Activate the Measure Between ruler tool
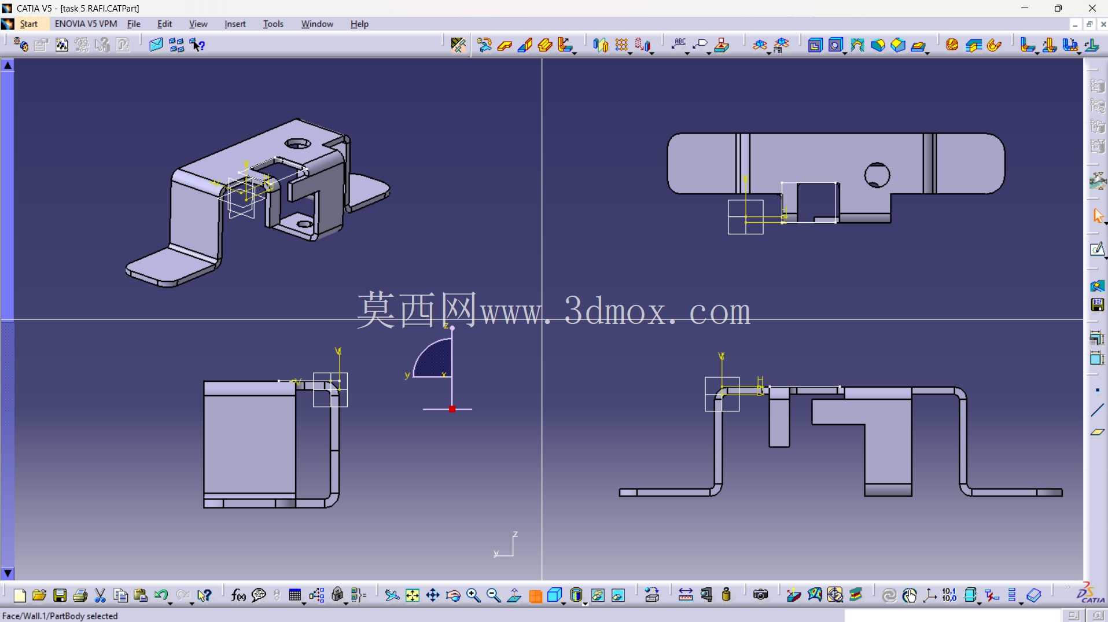1108x622 pixels. (686, 595)
